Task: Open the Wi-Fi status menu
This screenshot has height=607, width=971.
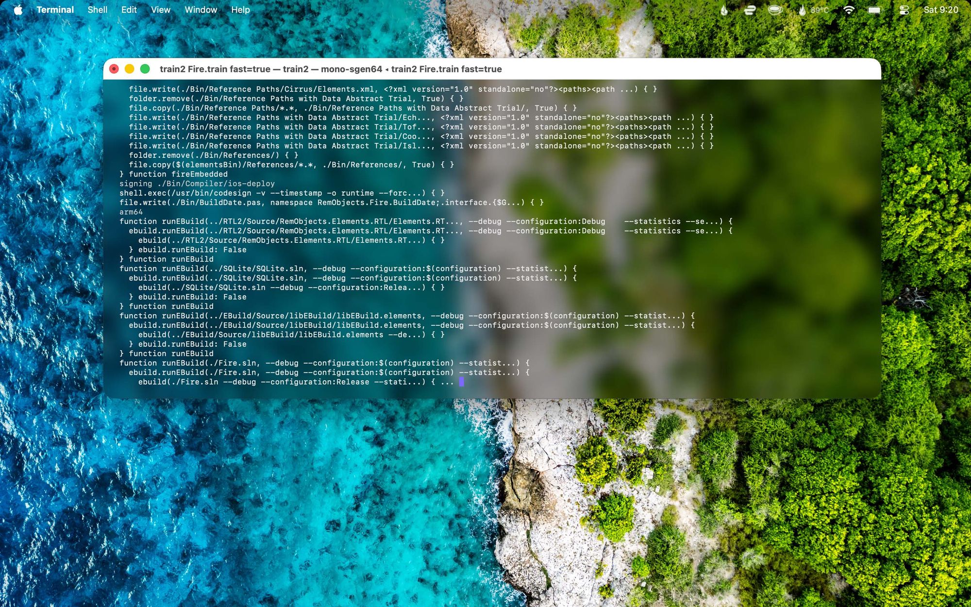Action: pyautogui.click(x=849, y=10)
